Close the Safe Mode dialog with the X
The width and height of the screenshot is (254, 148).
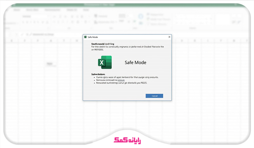[169, 37]
